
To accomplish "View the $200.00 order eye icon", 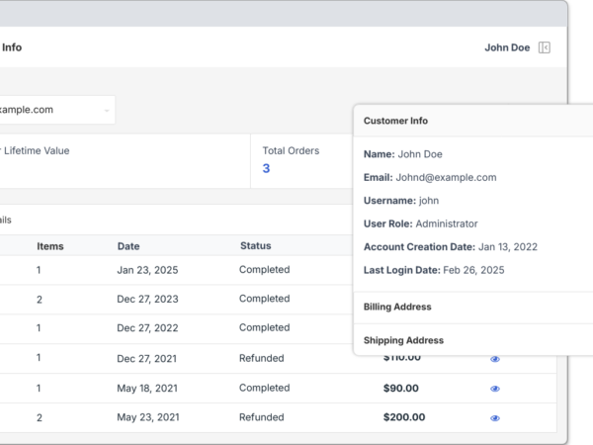I will [x=495, y=418].
